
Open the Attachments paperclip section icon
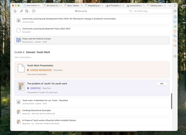(175, 26)
